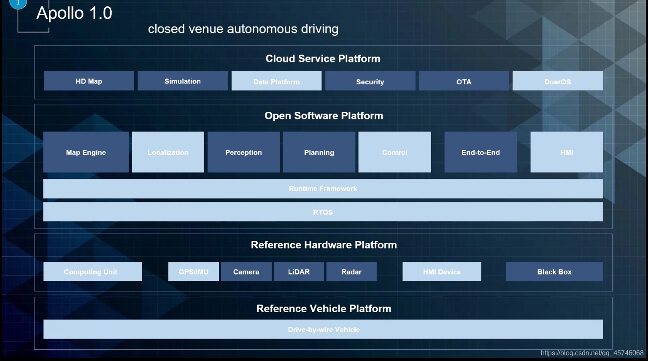Click the OTA box
The height and width of the screenshot is (361, 648).
click(x=464, y=81)
